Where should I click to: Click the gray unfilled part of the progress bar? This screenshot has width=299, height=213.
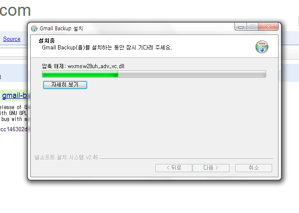[x=192, y=74]
